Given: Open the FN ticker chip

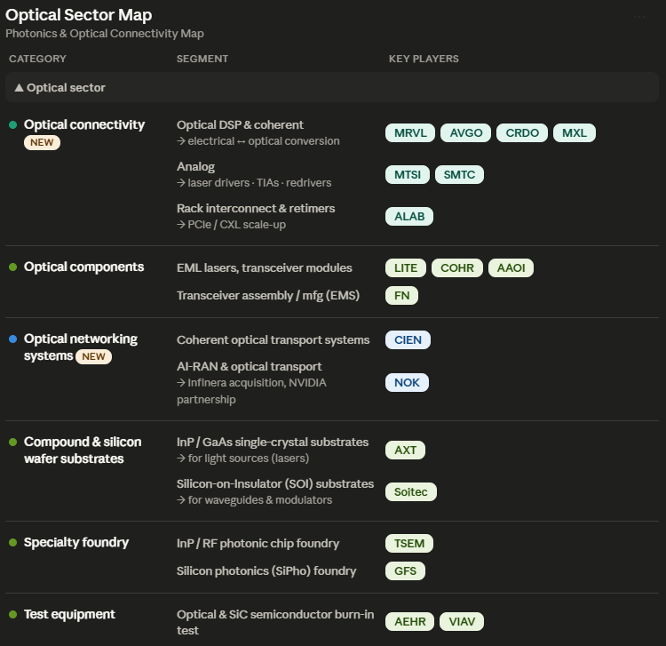Looking at the screenshot, I should [x=401, y=296].
